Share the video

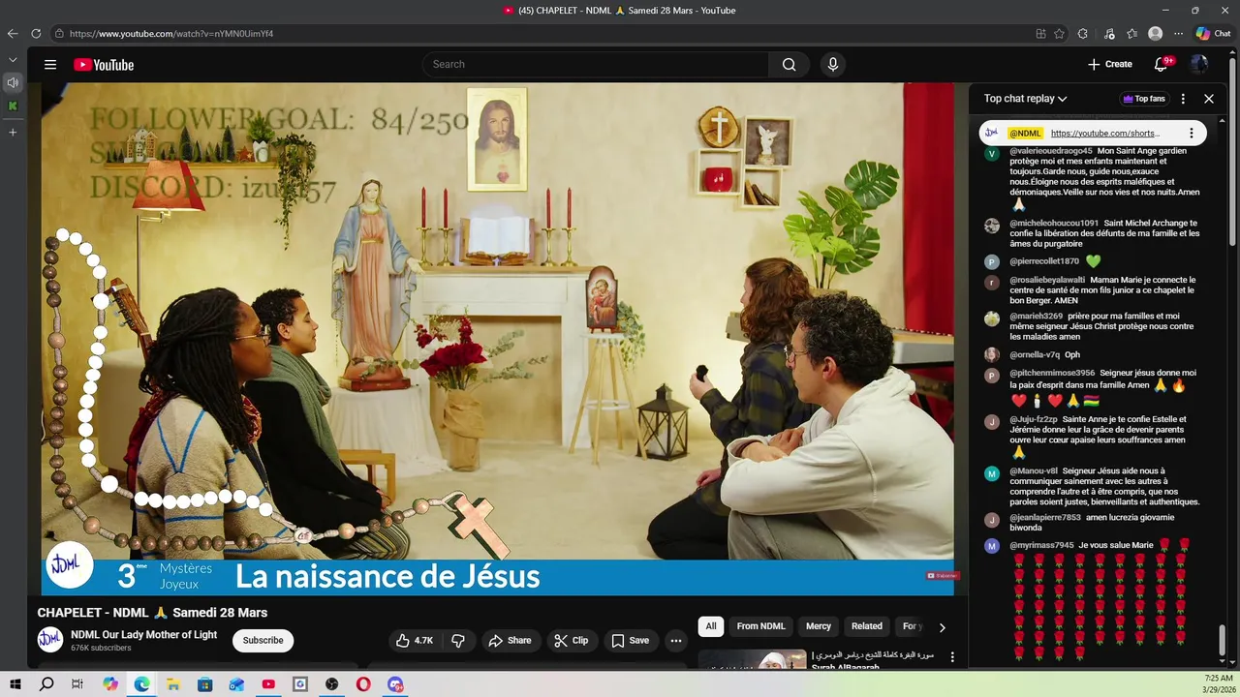510,640
